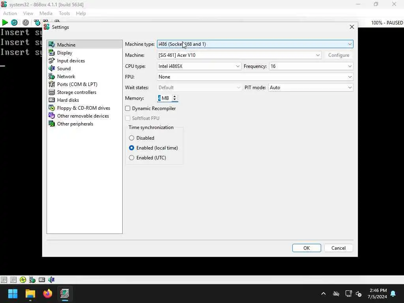Open Frequency dropdown
Viewport: 404px width, 303px height.
(x=311, y=66)
